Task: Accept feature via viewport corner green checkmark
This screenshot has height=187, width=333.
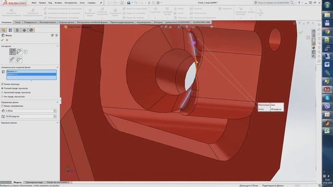Action: pyautogui.click(x=301, y=32)
